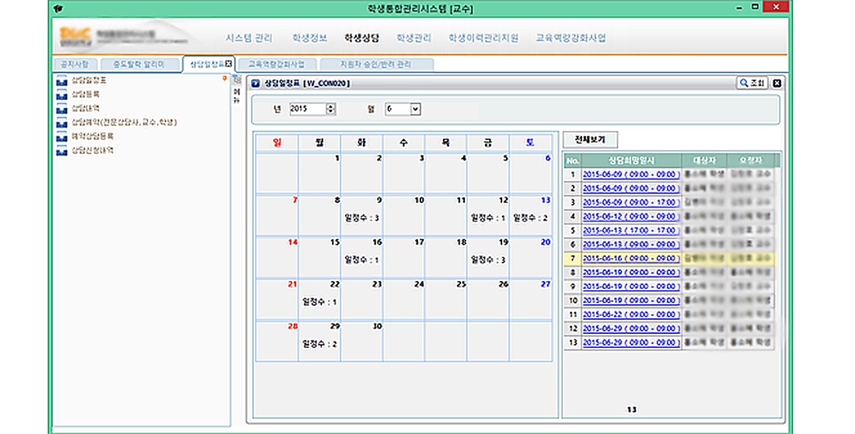This screenshot has width=855, height=434.
Task: Click the 전체보기 button
Action: [x=591, y=140]
